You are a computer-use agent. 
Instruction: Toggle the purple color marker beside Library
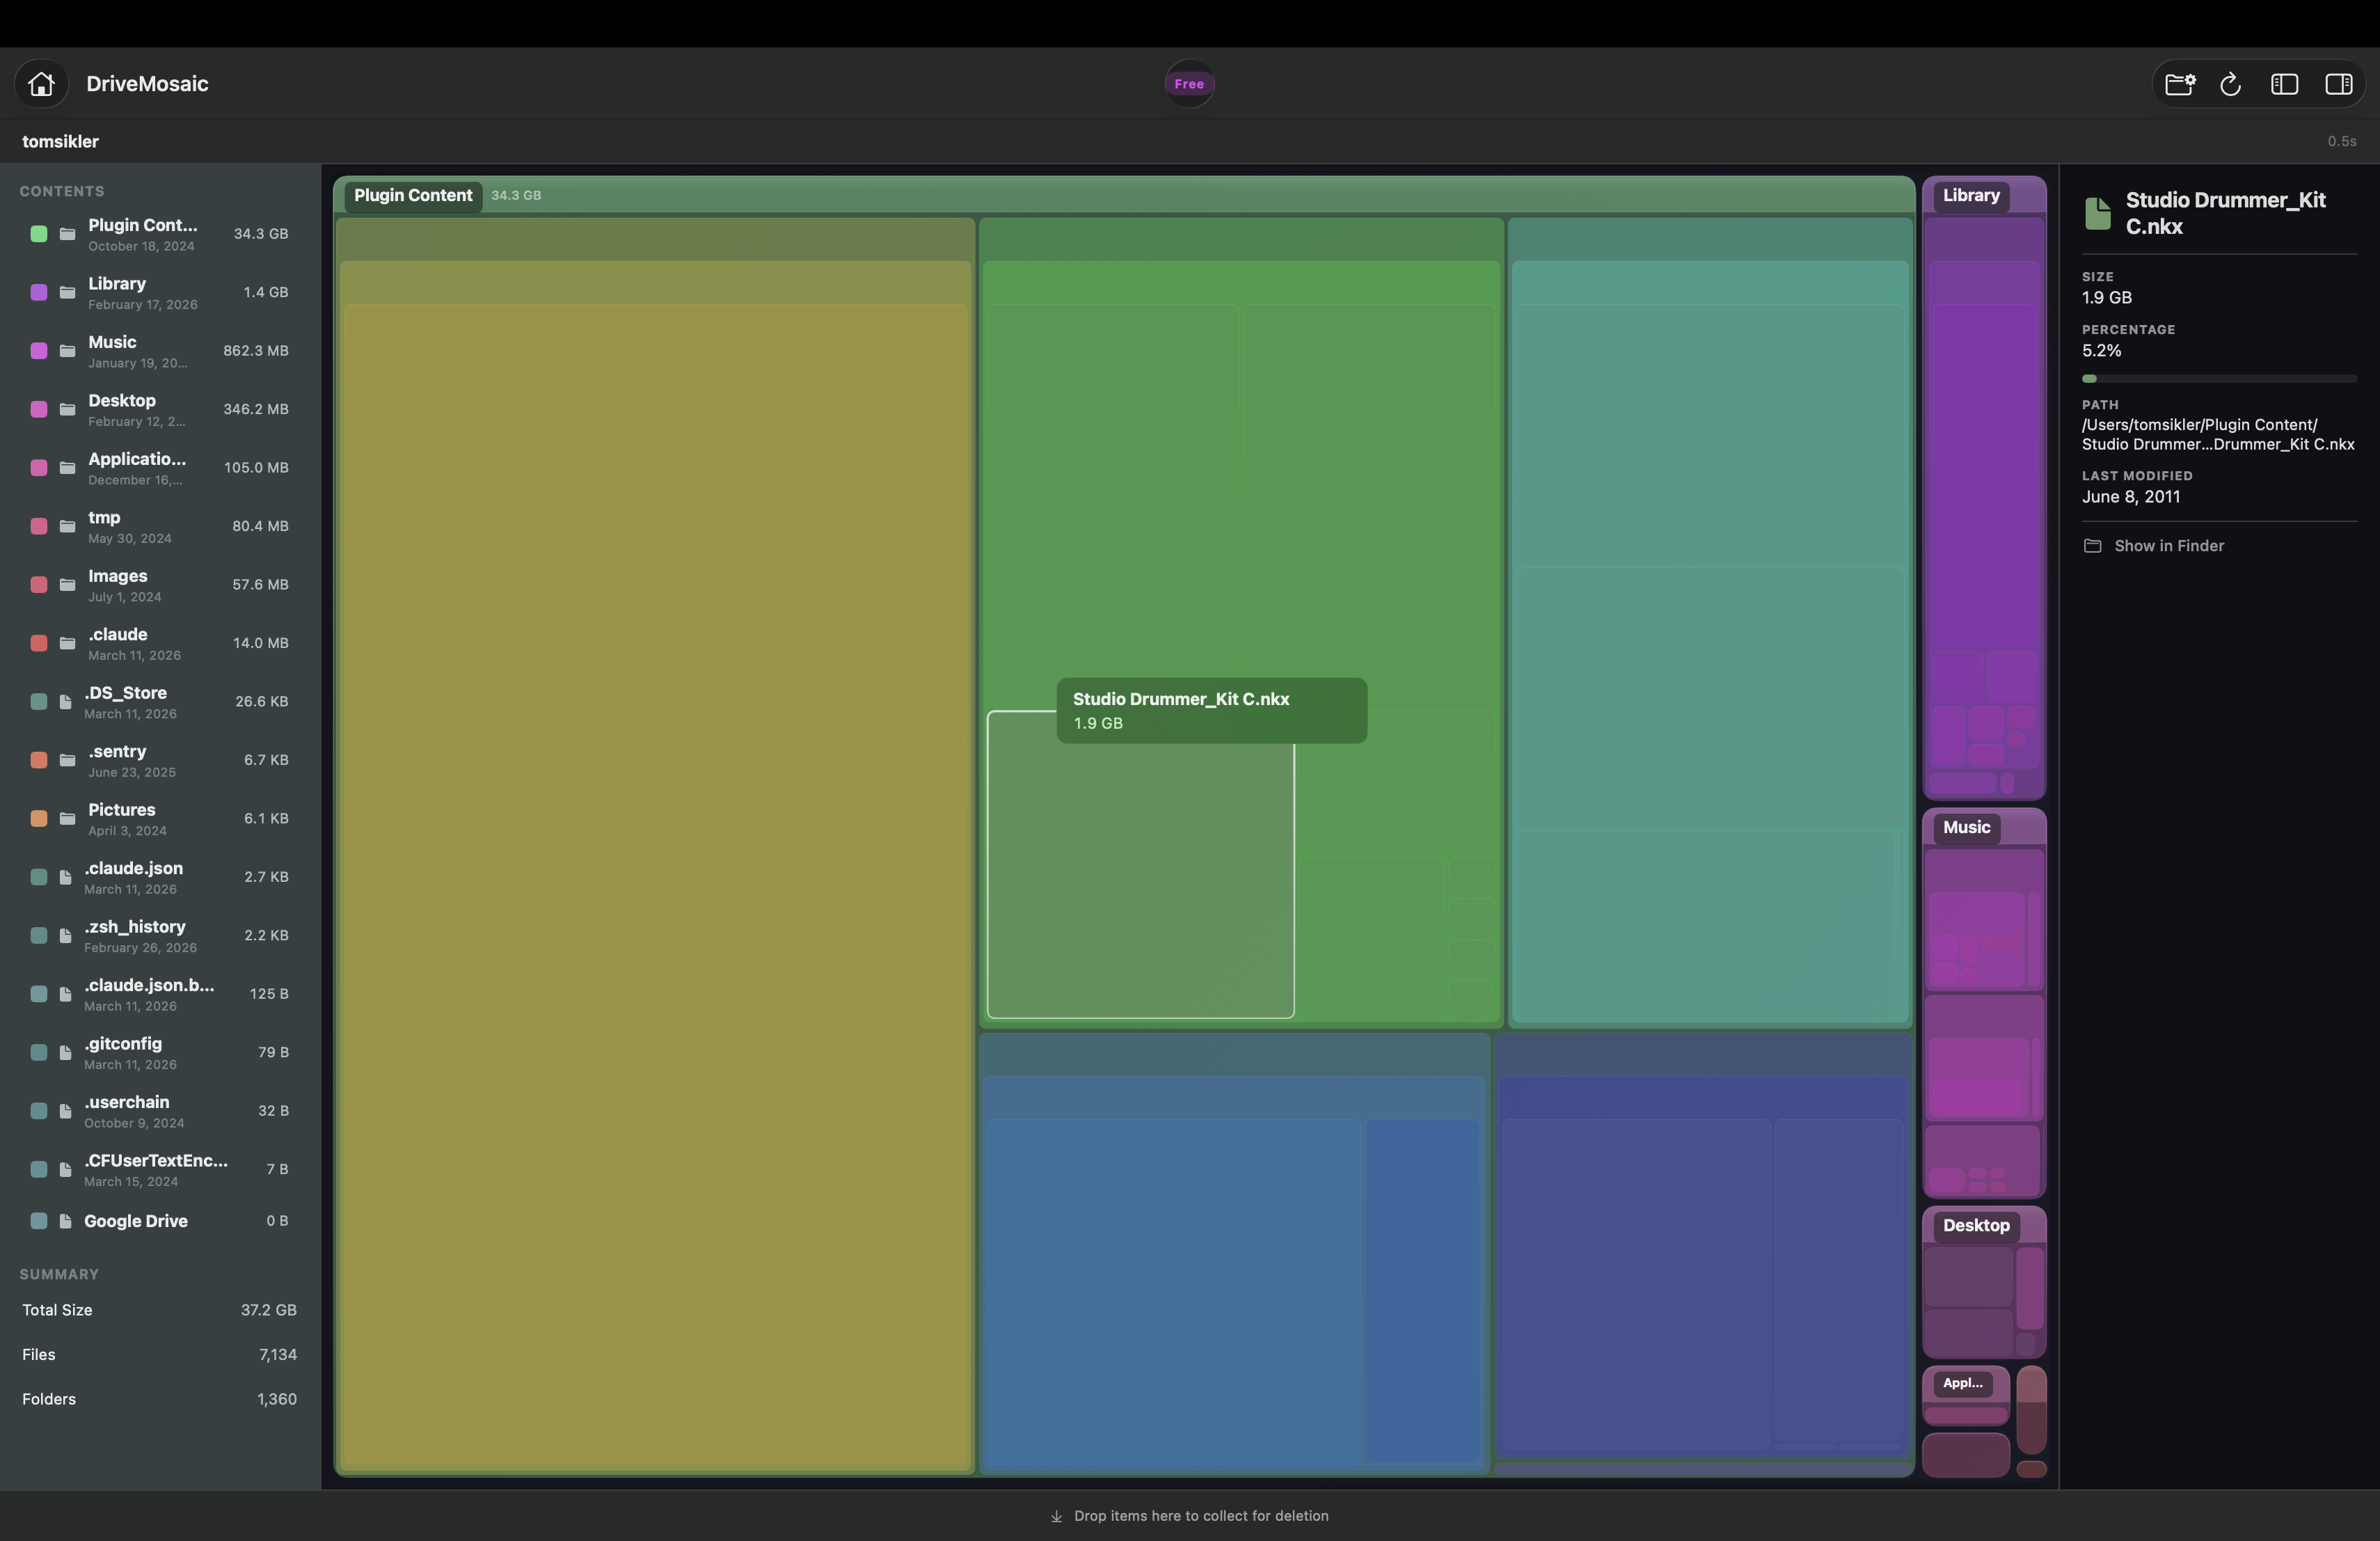(39, 292)
